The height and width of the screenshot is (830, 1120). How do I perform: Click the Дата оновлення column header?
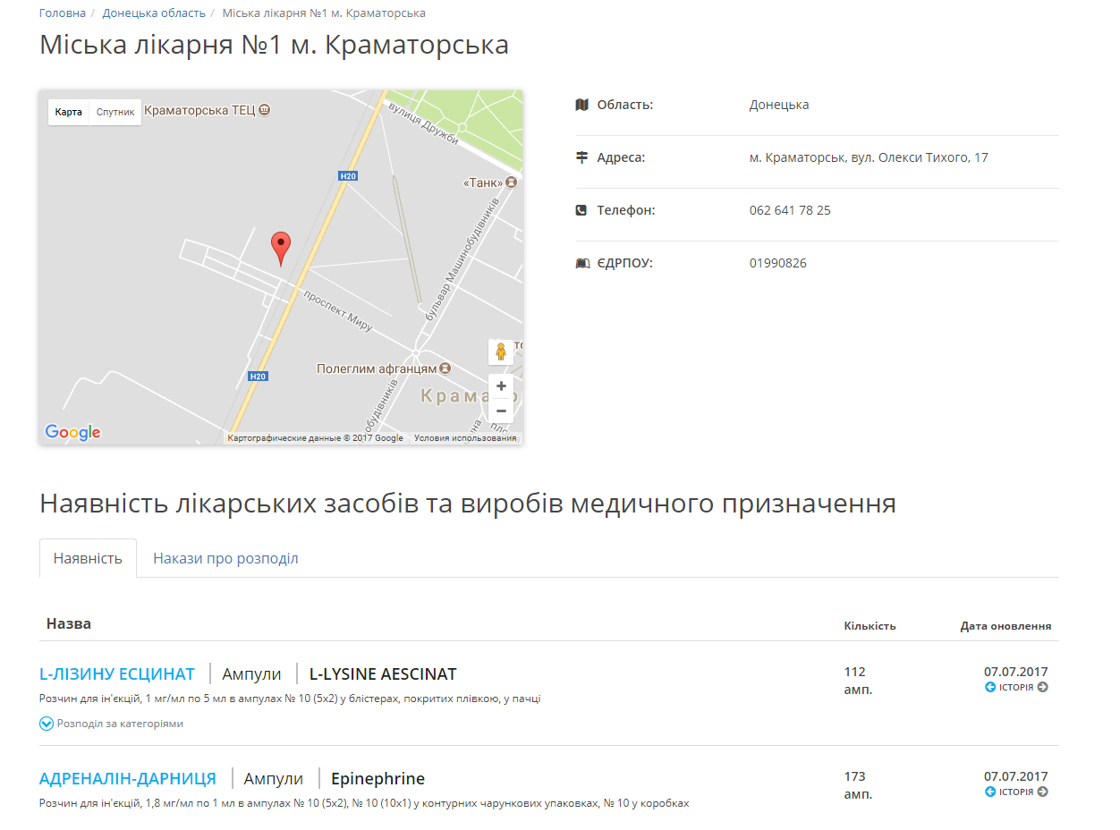pyautogui.click(x=1005, y=625)
